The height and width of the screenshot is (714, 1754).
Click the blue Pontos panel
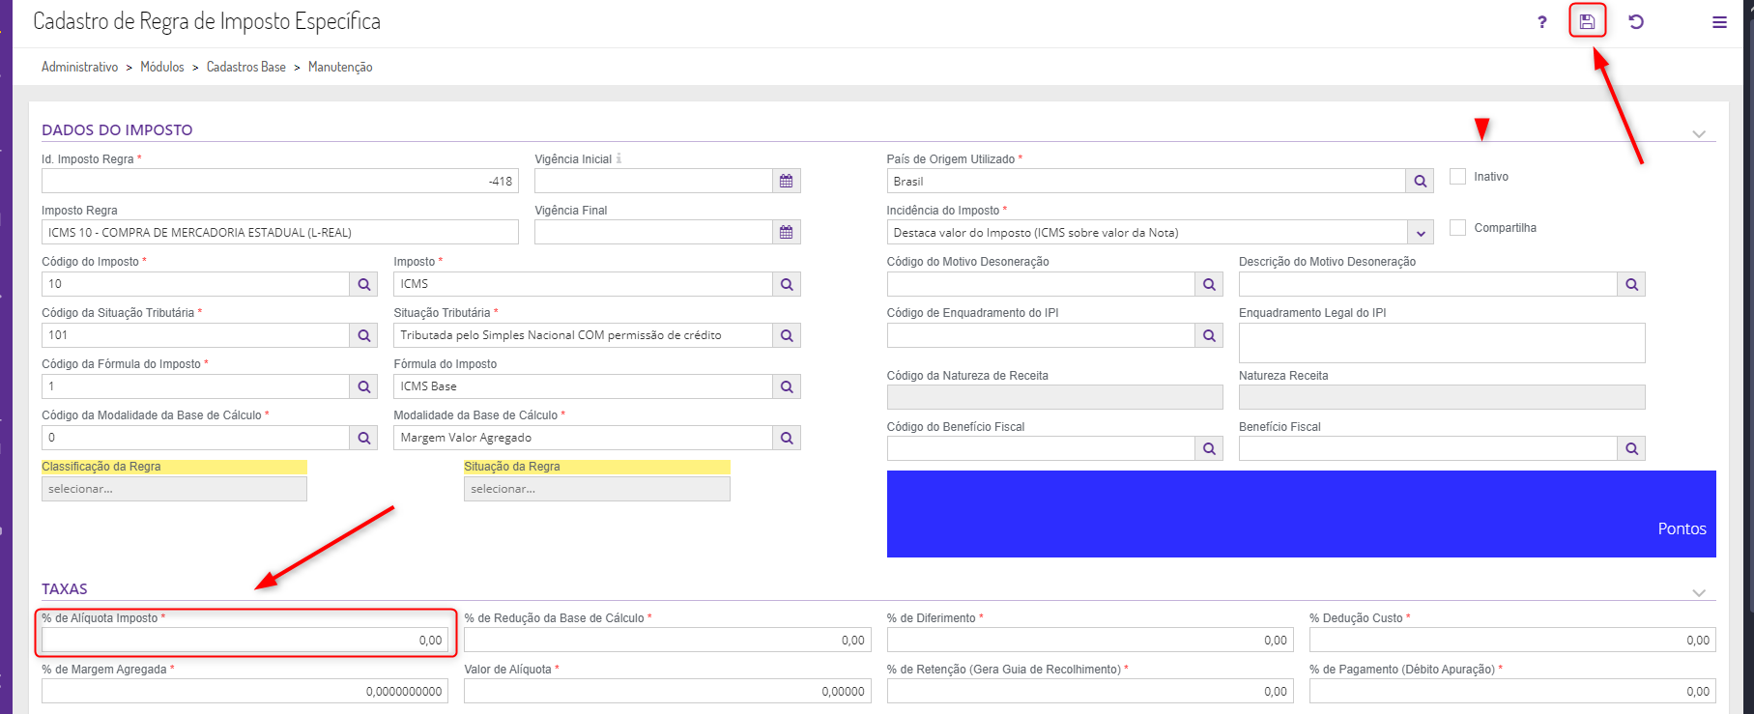coord(1301,514)
